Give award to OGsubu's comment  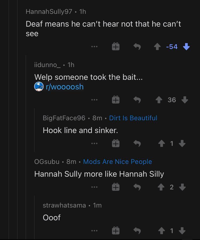coord(115,187)
